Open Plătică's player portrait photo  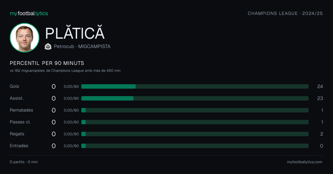click(x=24, y=38)
